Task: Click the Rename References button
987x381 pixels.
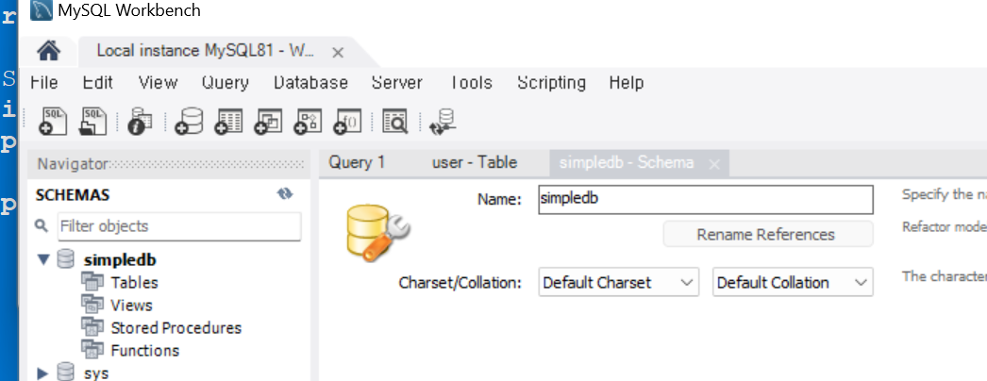Action: [x=768, y=235]
